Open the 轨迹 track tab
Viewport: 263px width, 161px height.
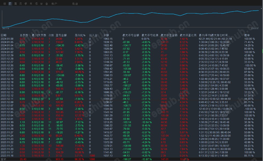click(x=75, y=4)
